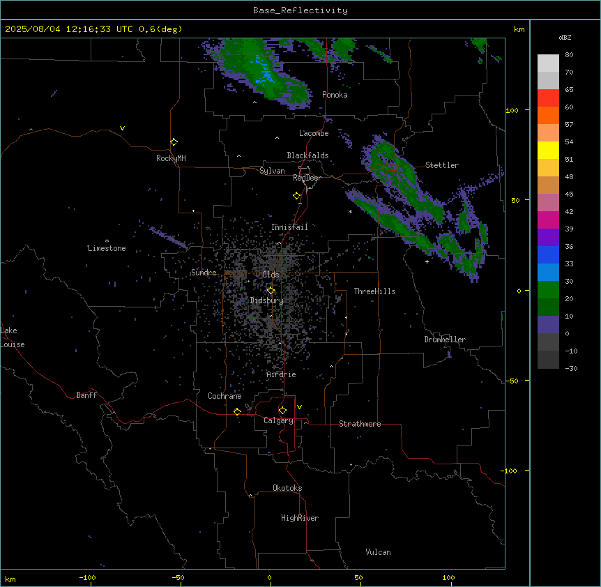
Task: Click the Drumheller city label
Action: (445, 340)
